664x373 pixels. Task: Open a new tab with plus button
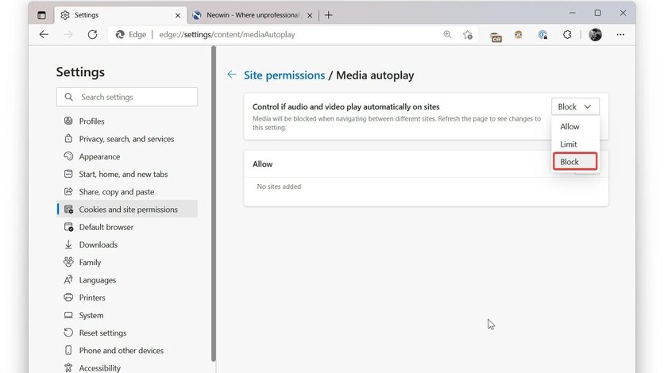329,15
